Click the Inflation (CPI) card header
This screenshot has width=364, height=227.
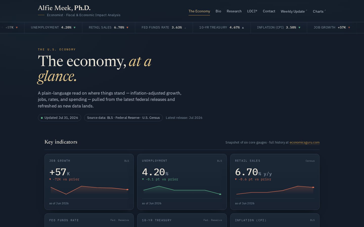tap(275, 220)
